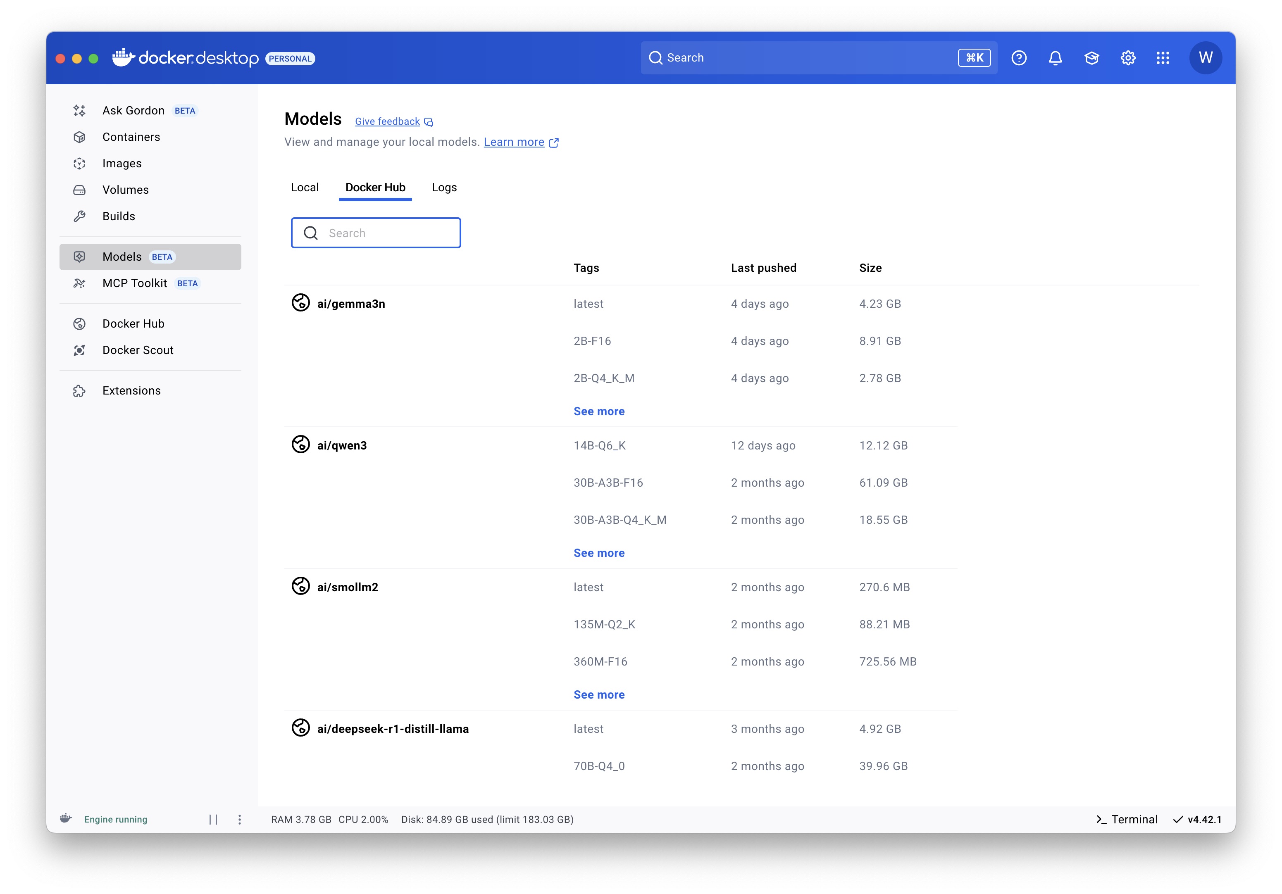The image size is (1282, 894).
Task: Expand more tags for ai/gemma3n
Action: (x=598, y=411)
